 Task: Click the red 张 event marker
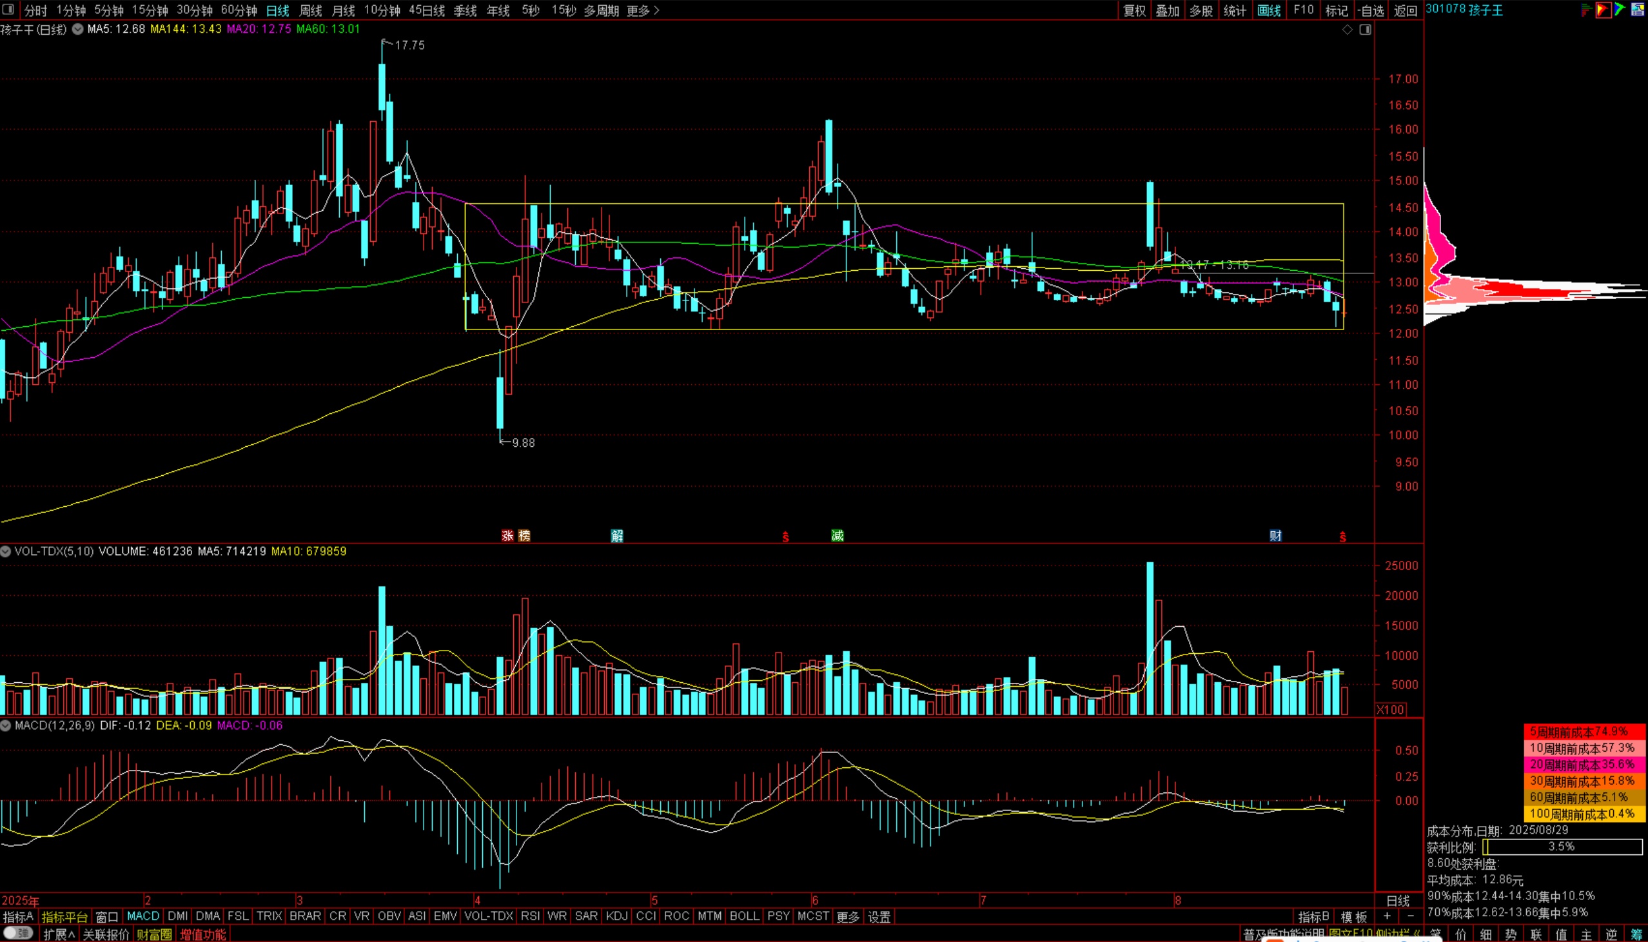(507, 536)
